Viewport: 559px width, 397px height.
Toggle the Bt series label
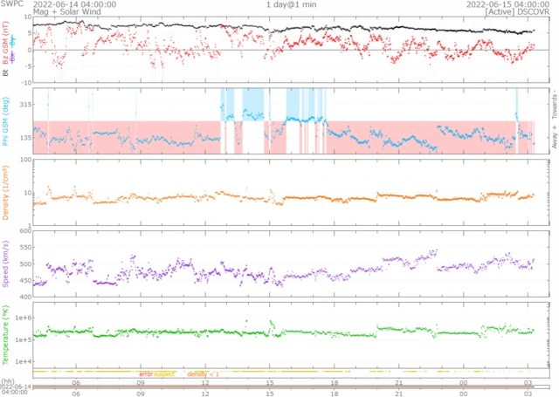(x=5, y=72)
